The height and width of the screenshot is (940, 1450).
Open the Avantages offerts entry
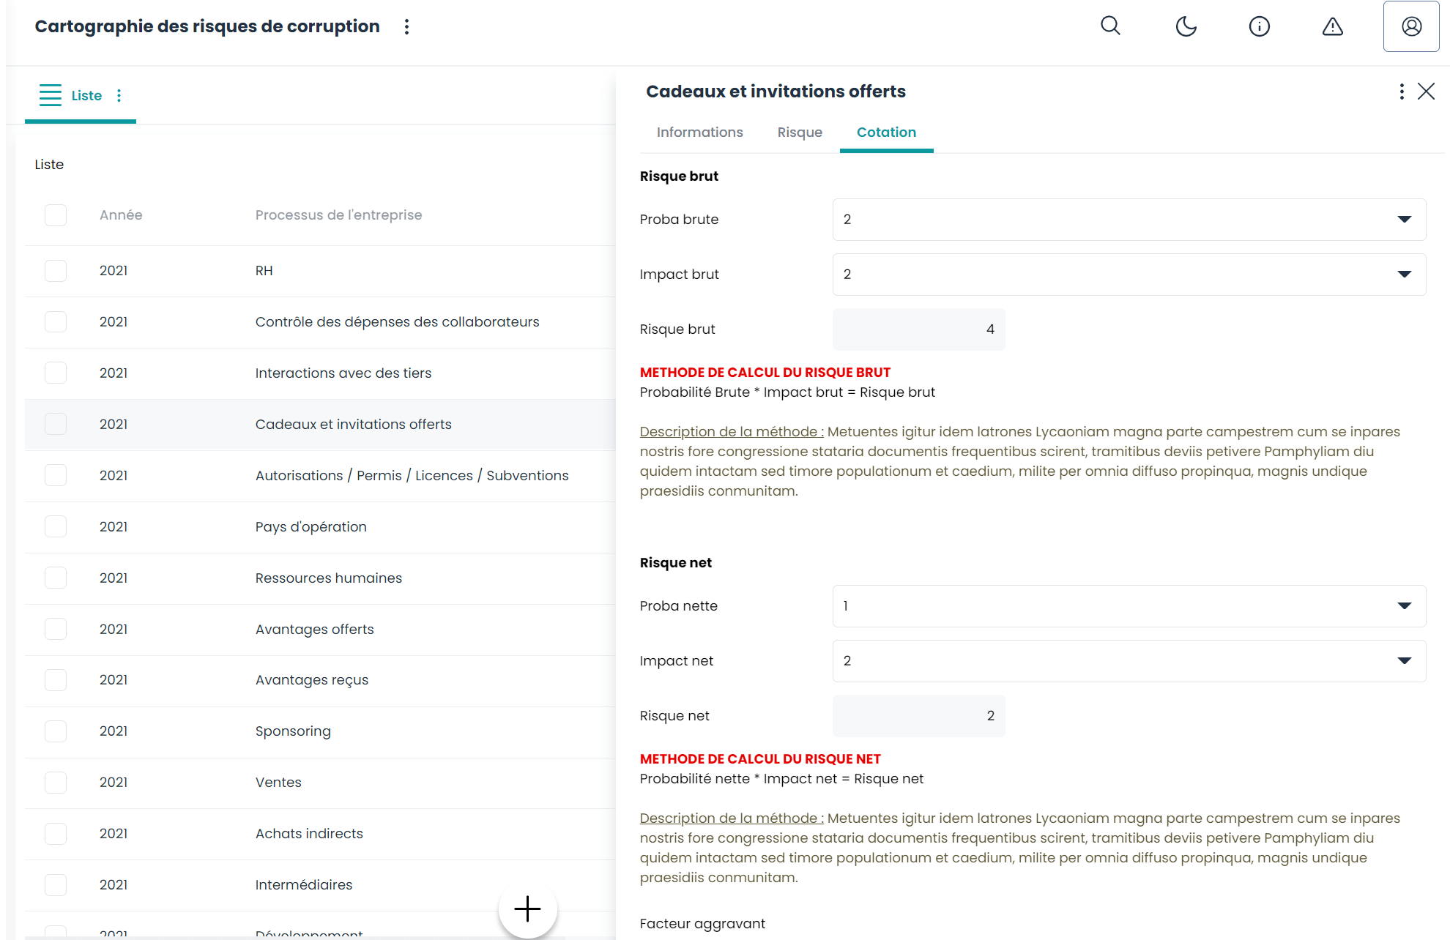click(314, 630)
